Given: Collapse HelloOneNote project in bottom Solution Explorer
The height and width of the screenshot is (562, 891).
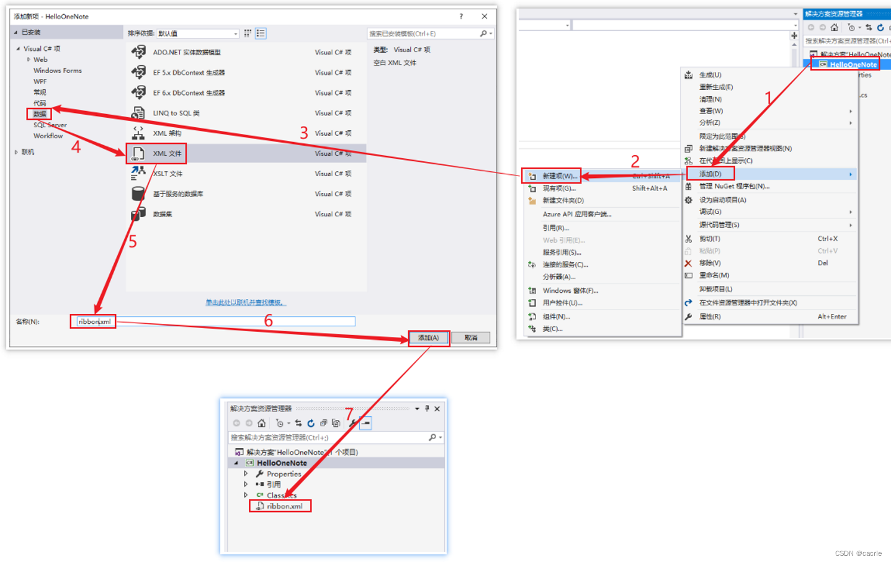Looking at the screenshot, I should 236,463.
